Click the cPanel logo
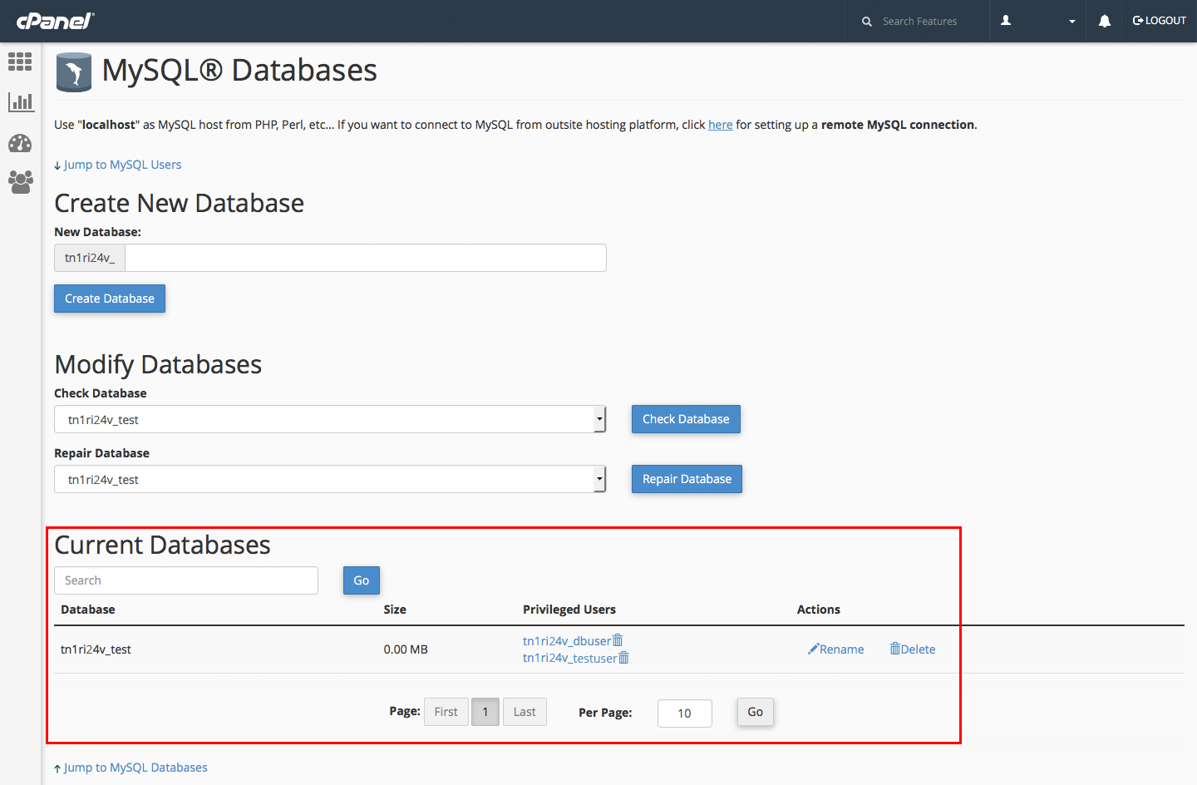 click(56, 21)
